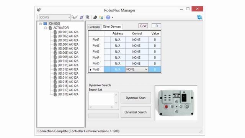
Task: Click the resize grip in status bar
Action: coord(201,132)
